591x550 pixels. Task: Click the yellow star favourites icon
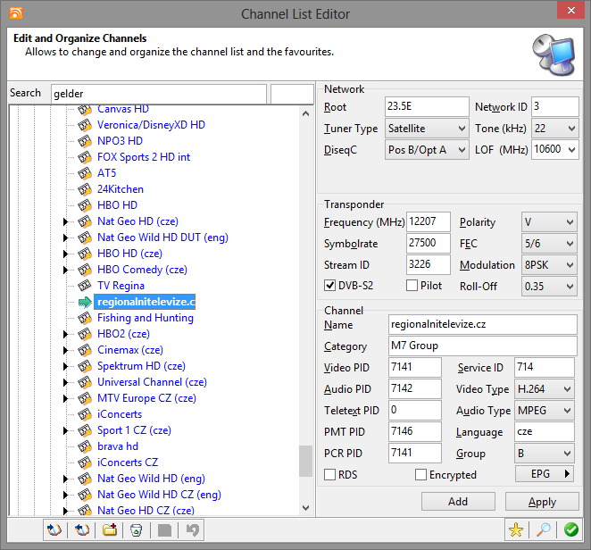point(515,530)
